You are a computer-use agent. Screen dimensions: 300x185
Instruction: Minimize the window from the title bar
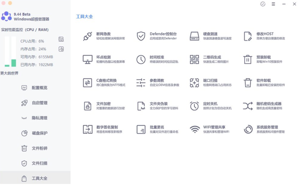[284, 4]
